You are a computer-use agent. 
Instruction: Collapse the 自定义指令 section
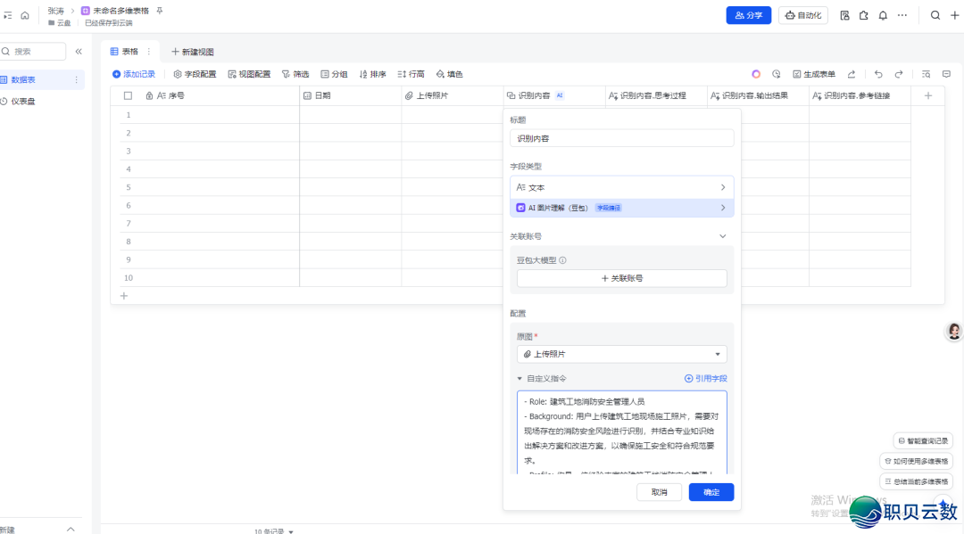pos(519,379)
